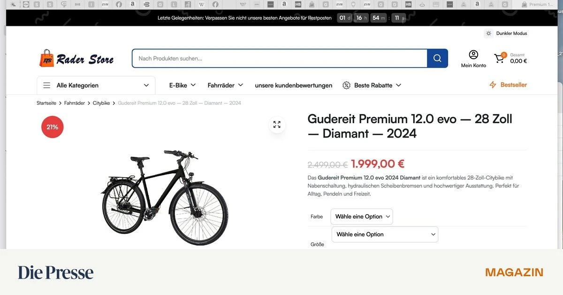
Task: Click the Rader Store logo
Action: [x=76, y=58]
